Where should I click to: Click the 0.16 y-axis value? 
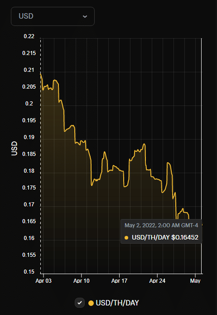29,238
